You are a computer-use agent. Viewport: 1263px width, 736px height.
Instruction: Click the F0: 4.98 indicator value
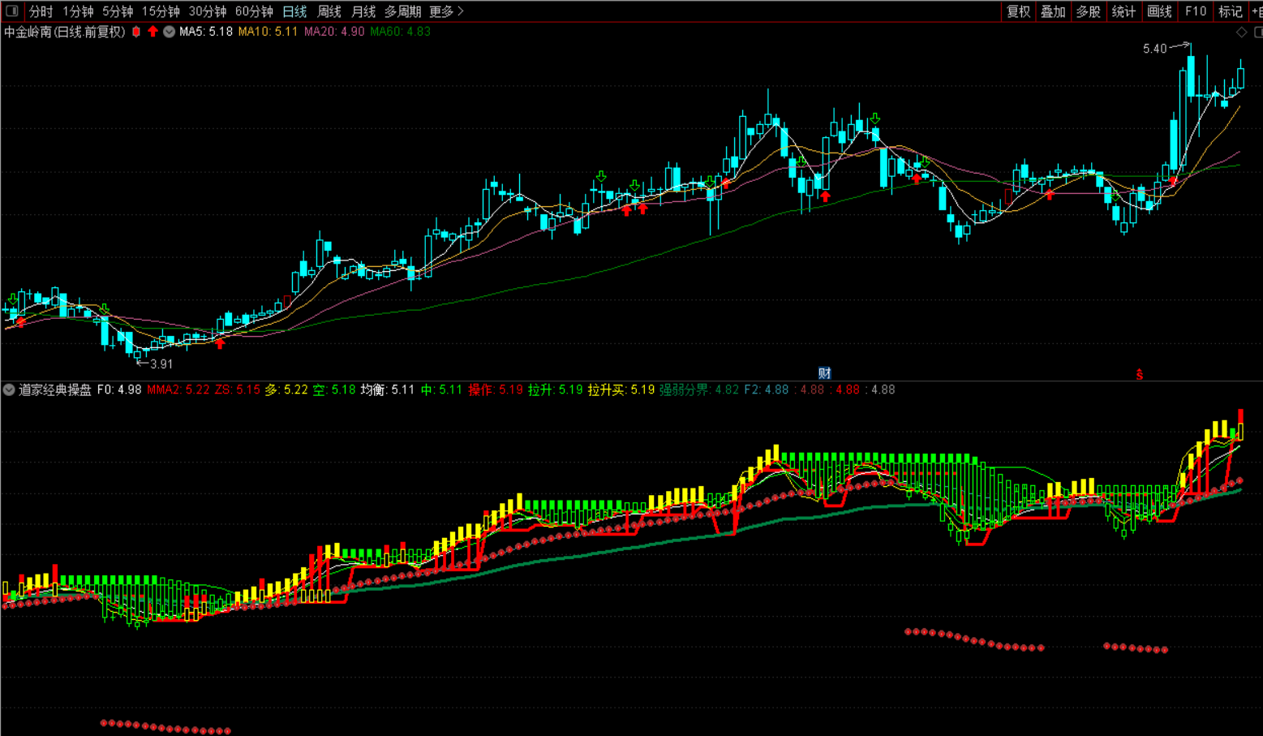(x=119, y=390)
